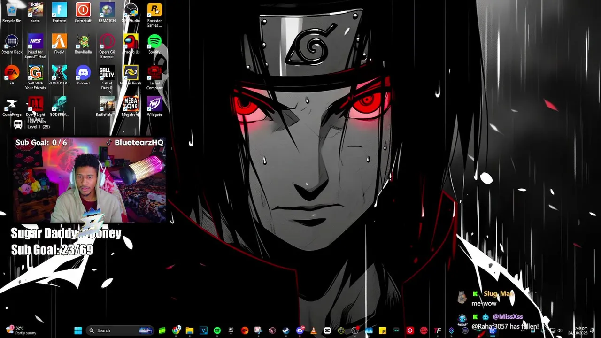Viewport: 601px width, 338px height.
Task: Open the Fortnite desktop shortcut
Action: tap(59, 13)
